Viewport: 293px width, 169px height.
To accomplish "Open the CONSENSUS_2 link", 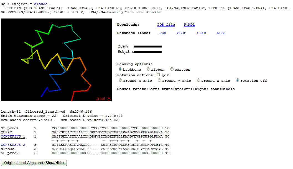I will [13, 145].
